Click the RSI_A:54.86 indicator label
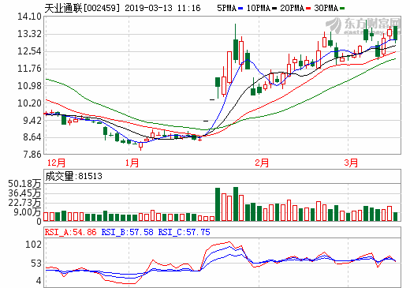 pos(70,232)
